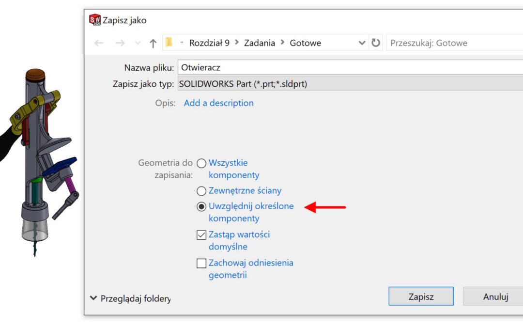523x327 pixels.
Task: Go back with the left arrow
Action: point(99,43)
